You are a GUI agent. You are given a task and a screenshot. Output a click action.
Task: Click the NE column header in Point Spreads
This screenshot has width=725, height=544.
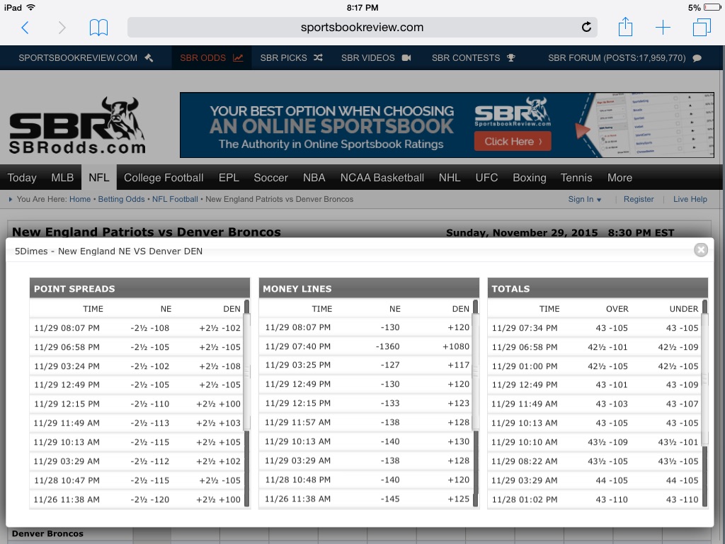tap(166, 309)
